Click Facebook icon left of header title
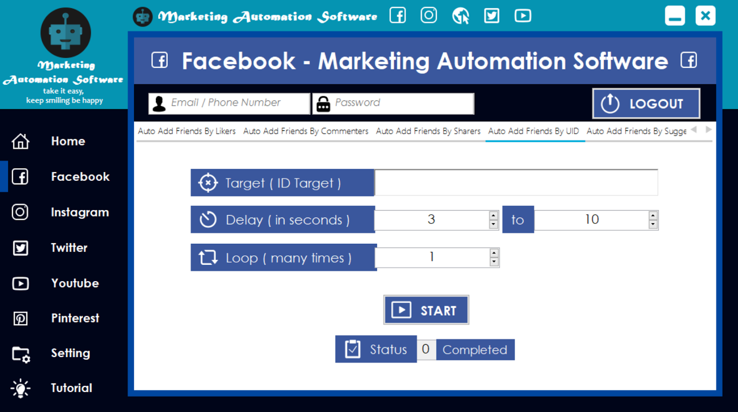Image resolution: width=738 pixels, height=412 pixels. (160, 60)
